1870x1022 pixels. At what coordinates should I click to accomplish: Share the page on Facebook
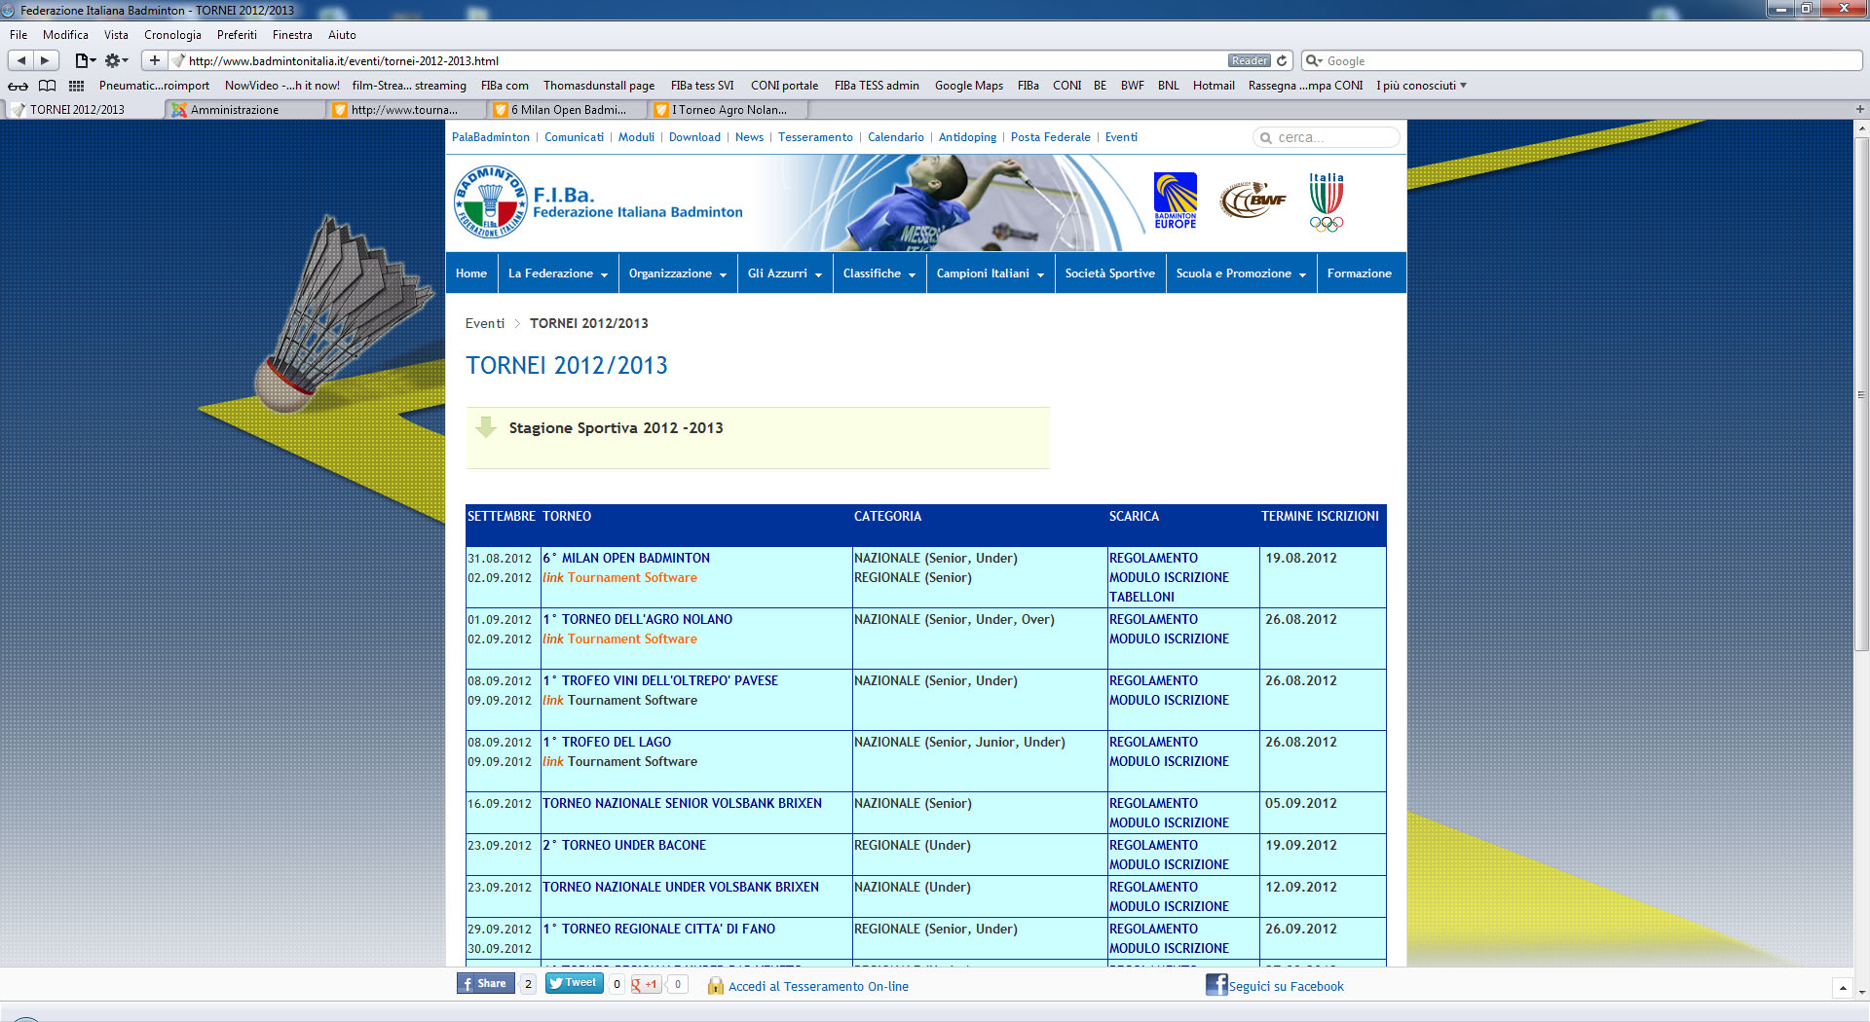pyautogui.click(x=485, y=983)
